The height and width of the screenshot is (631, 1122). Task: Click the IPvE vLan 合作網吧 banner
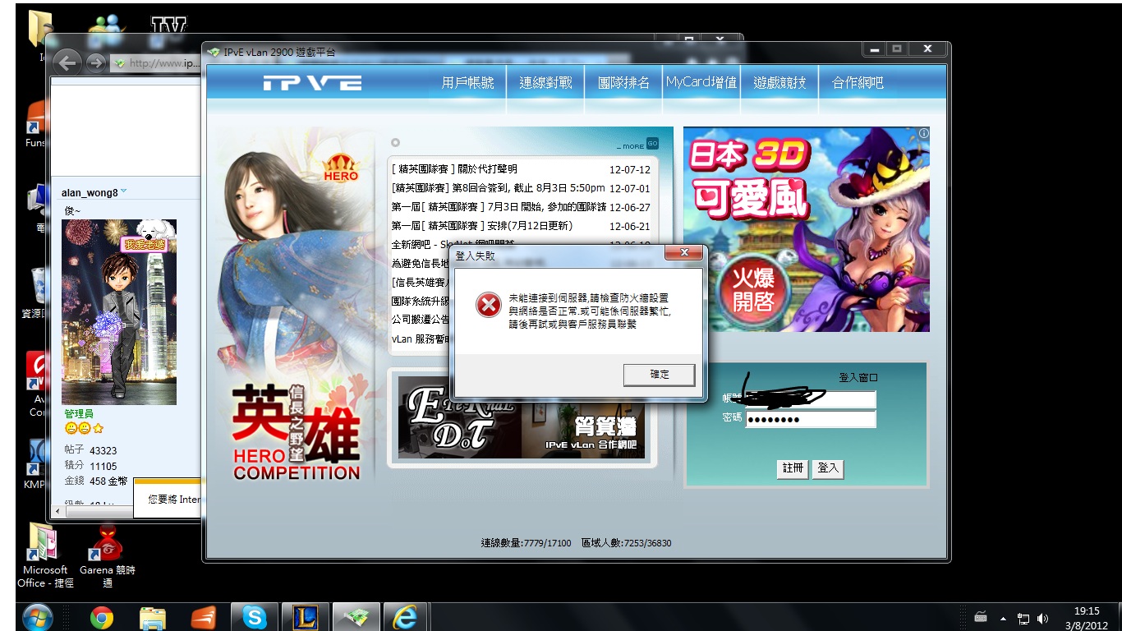pos(522,417)
